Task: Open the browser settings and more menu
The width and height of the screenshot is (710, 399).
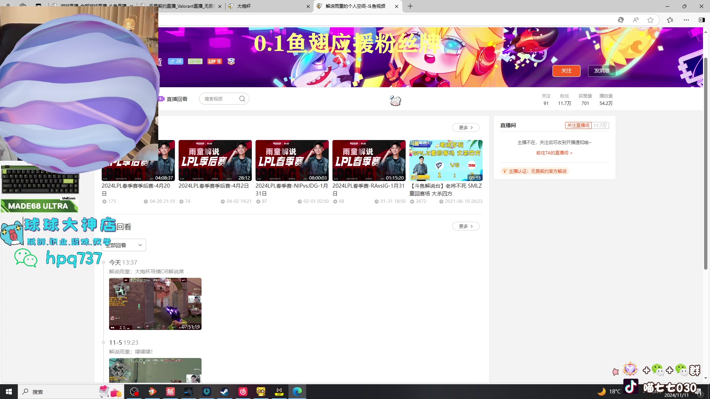Action: (x=686, y=20)
